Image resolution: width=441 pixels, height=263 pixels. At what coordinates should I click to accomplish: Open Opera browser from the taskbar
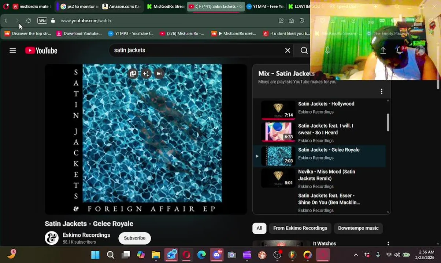(186, 255)
